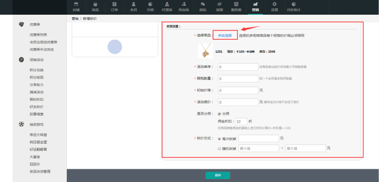379x182 pixels.
Task: Click the green 保存 save button
Action: coord(218,175)
